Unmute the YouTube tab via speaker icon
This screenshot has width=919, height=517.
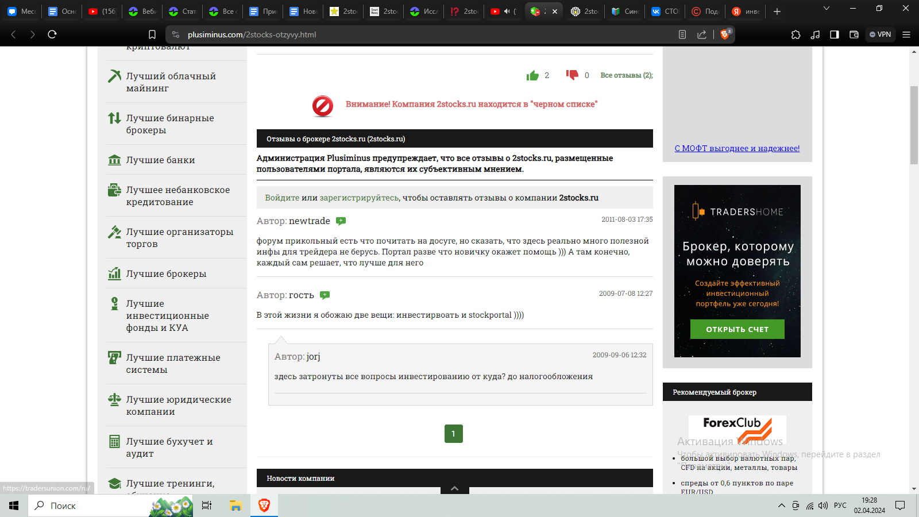pyautogui.click(x=507, y=11)
